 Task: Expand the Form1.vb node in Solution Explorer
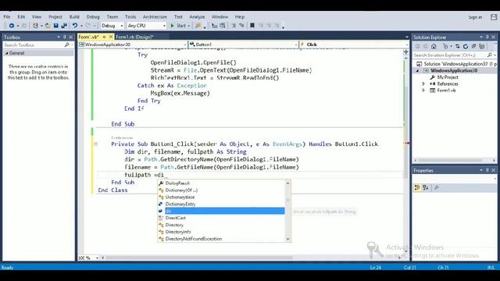423,91
